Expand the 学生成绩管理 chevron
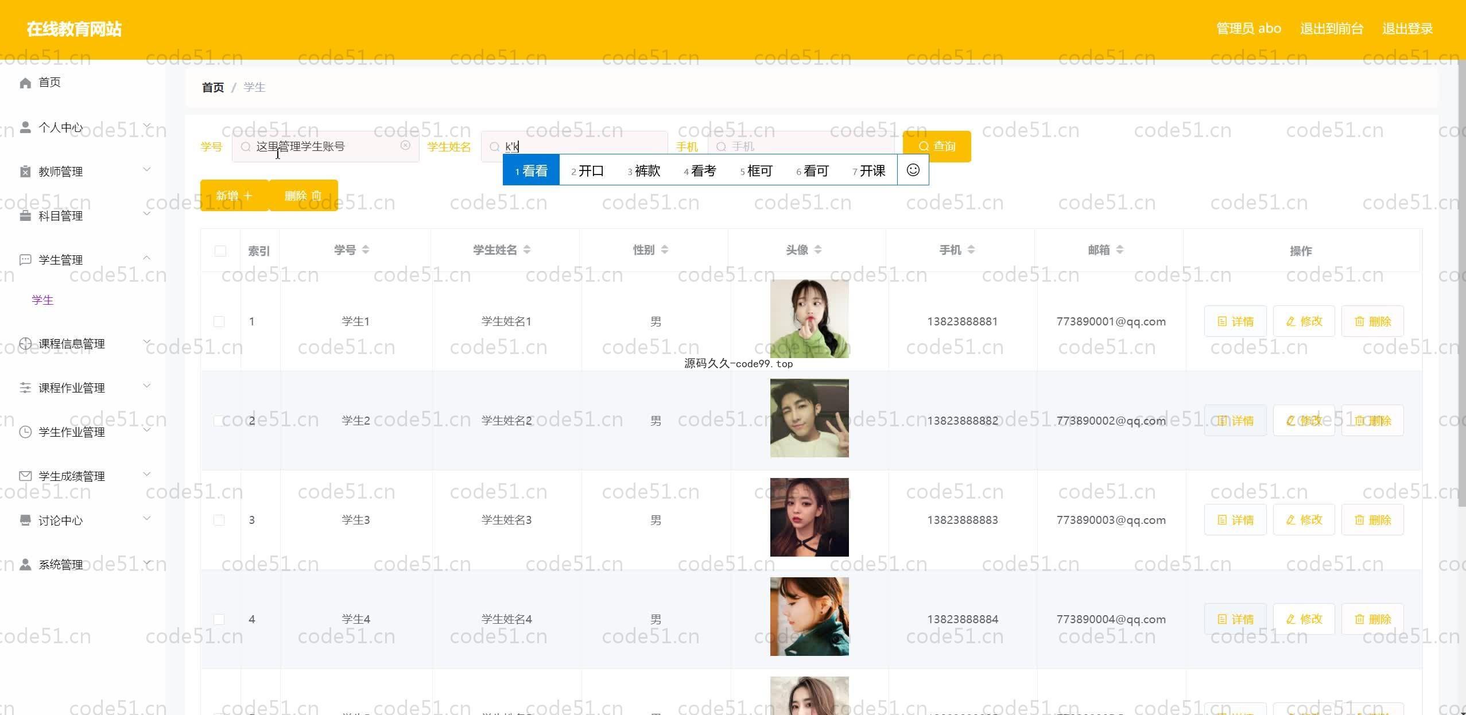1466x715 pixels. point(147,474)
